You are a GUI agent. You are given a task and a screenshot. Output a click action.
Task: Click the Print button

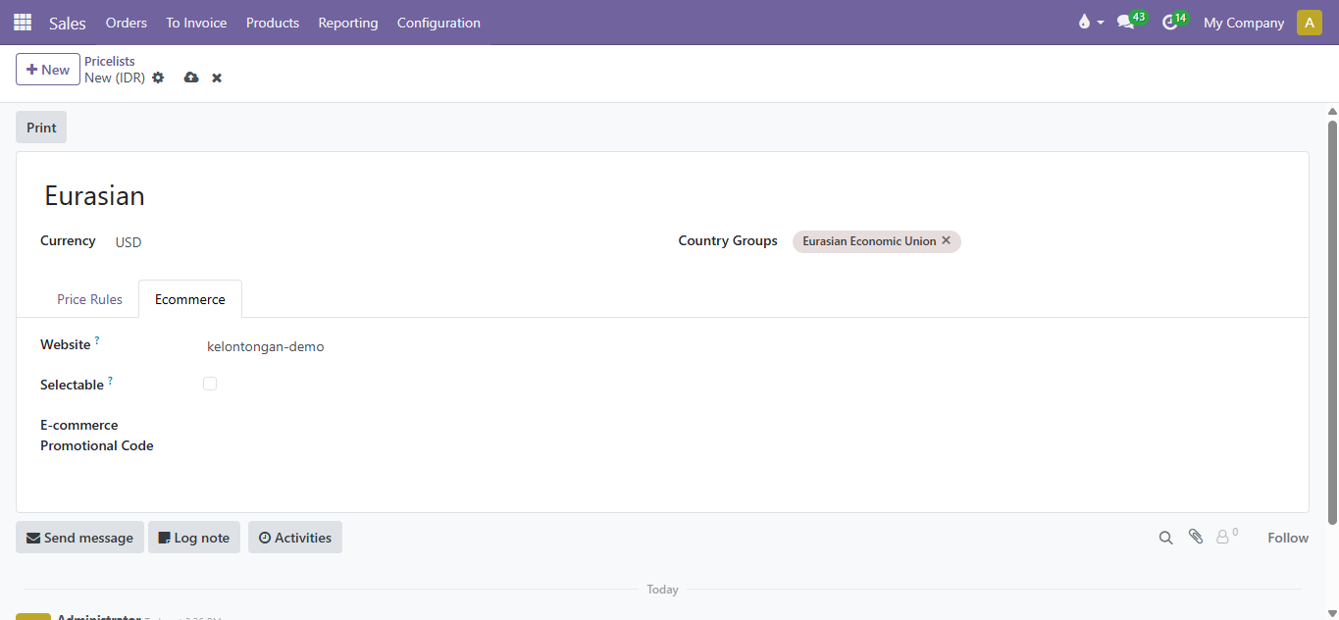click(41, 128)
